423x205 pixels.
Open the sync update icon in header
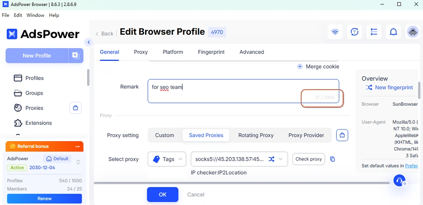click(x=354, y=32)
